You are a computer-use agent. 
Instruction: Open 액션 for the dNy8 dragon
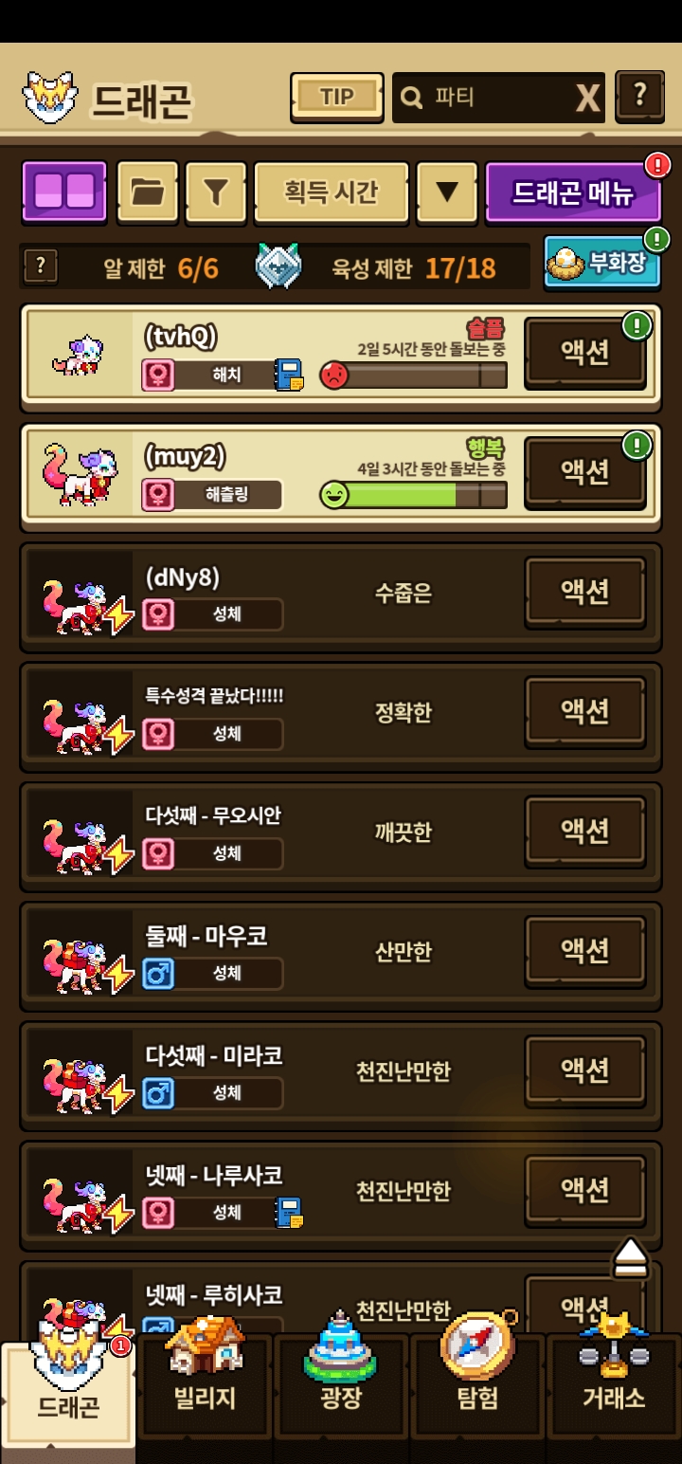[x=585, y=592]
